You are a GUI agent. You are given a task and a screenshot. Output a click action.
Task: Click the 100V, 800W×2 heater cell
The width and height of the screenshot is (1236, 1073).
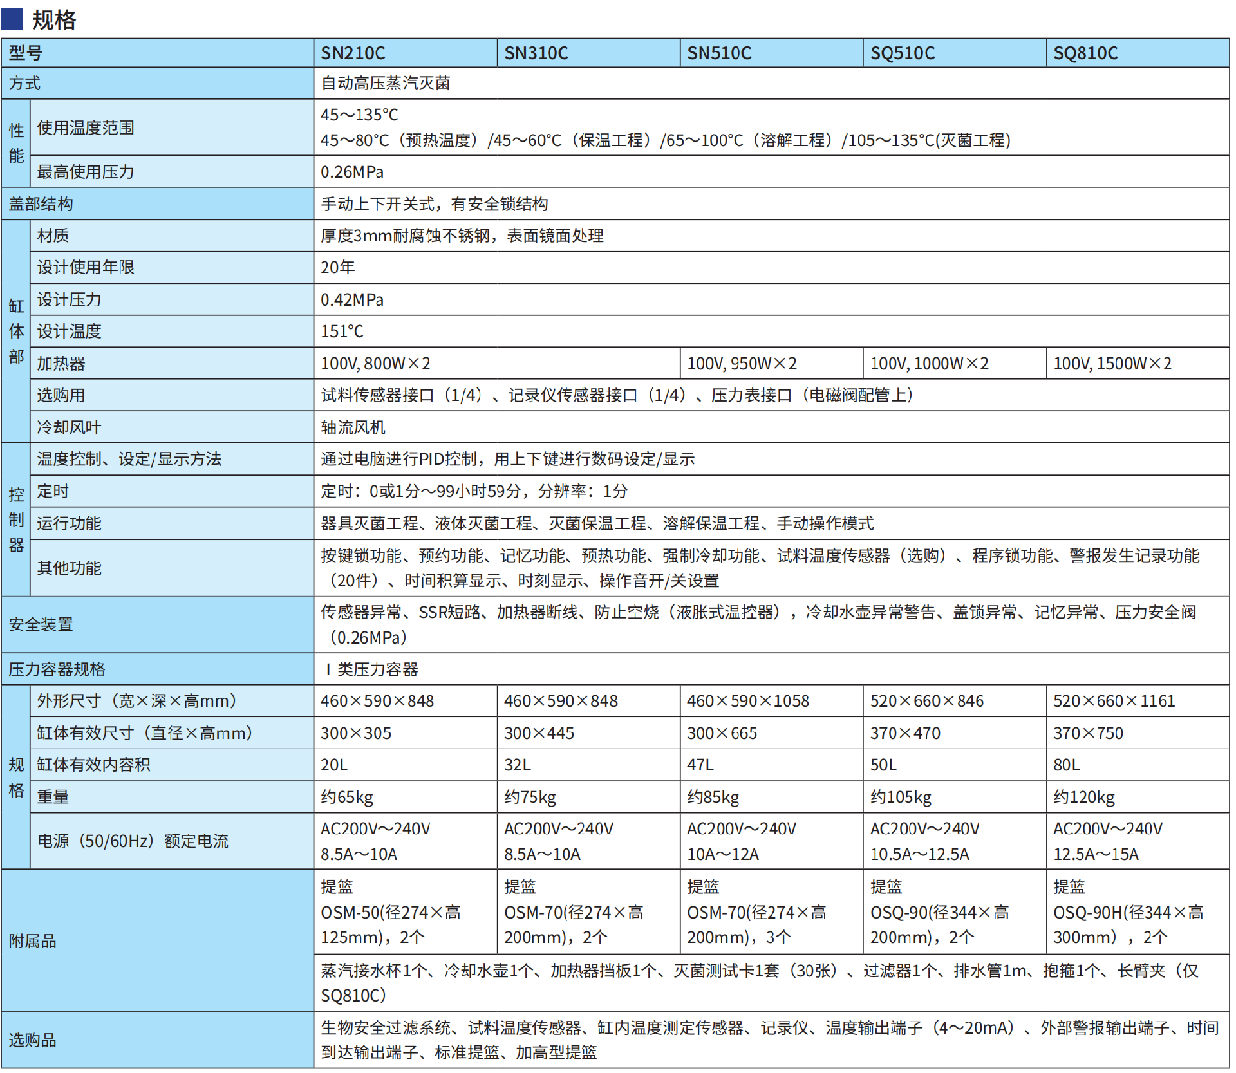coord(496,364)
